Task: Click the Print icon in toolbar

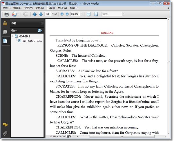Action: click(x=6, y=14)
